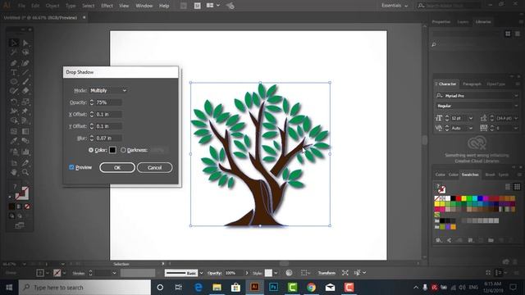The image size is (525, 295).
Task: Open the graphic Style dropdown arrow
Action: (276, 273)
